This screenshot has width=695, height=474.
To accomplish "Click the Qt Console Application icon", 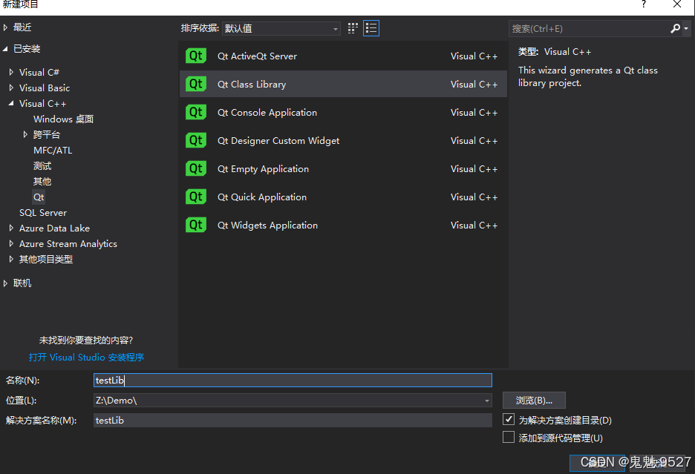I will click(x=196, y=112).
